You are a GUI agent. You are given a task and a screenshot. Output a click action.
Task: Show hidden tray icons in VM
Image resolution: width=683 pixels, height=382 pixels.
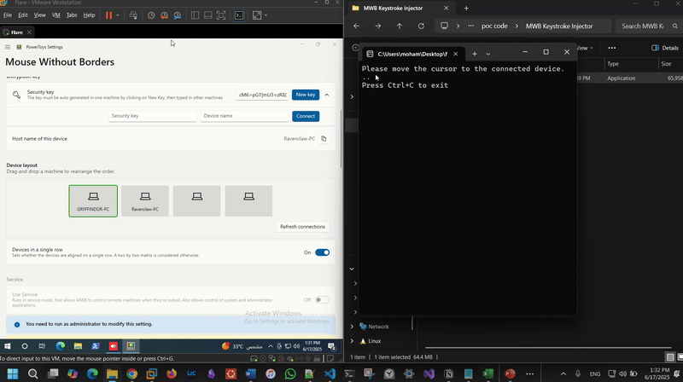point(271,346)
